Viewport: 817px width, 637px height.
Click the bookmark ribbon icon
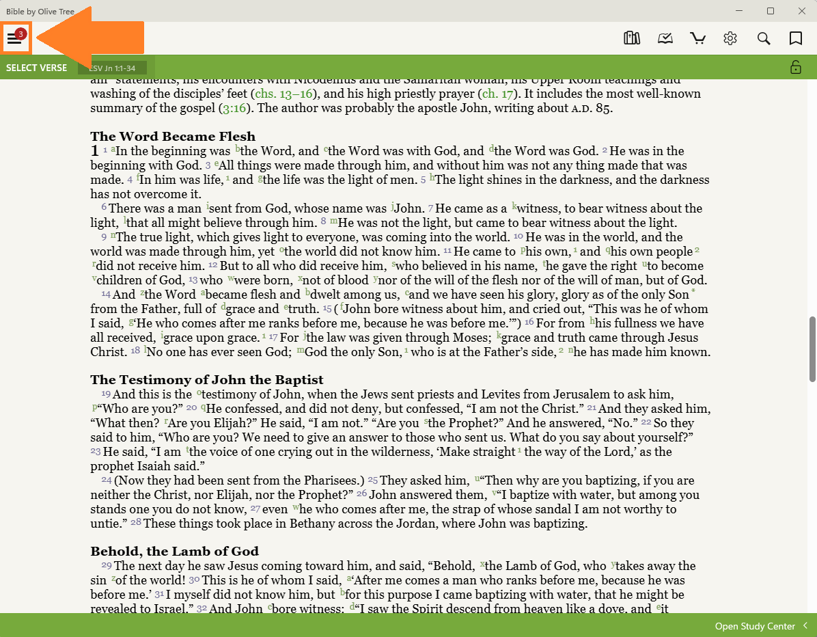(796, 38)
